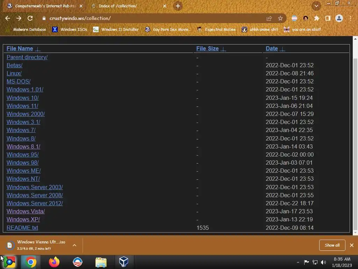Open the Windows Server 2008 folder
The width and height of the screenshot is (358, 269).
(x=35, y=195)
